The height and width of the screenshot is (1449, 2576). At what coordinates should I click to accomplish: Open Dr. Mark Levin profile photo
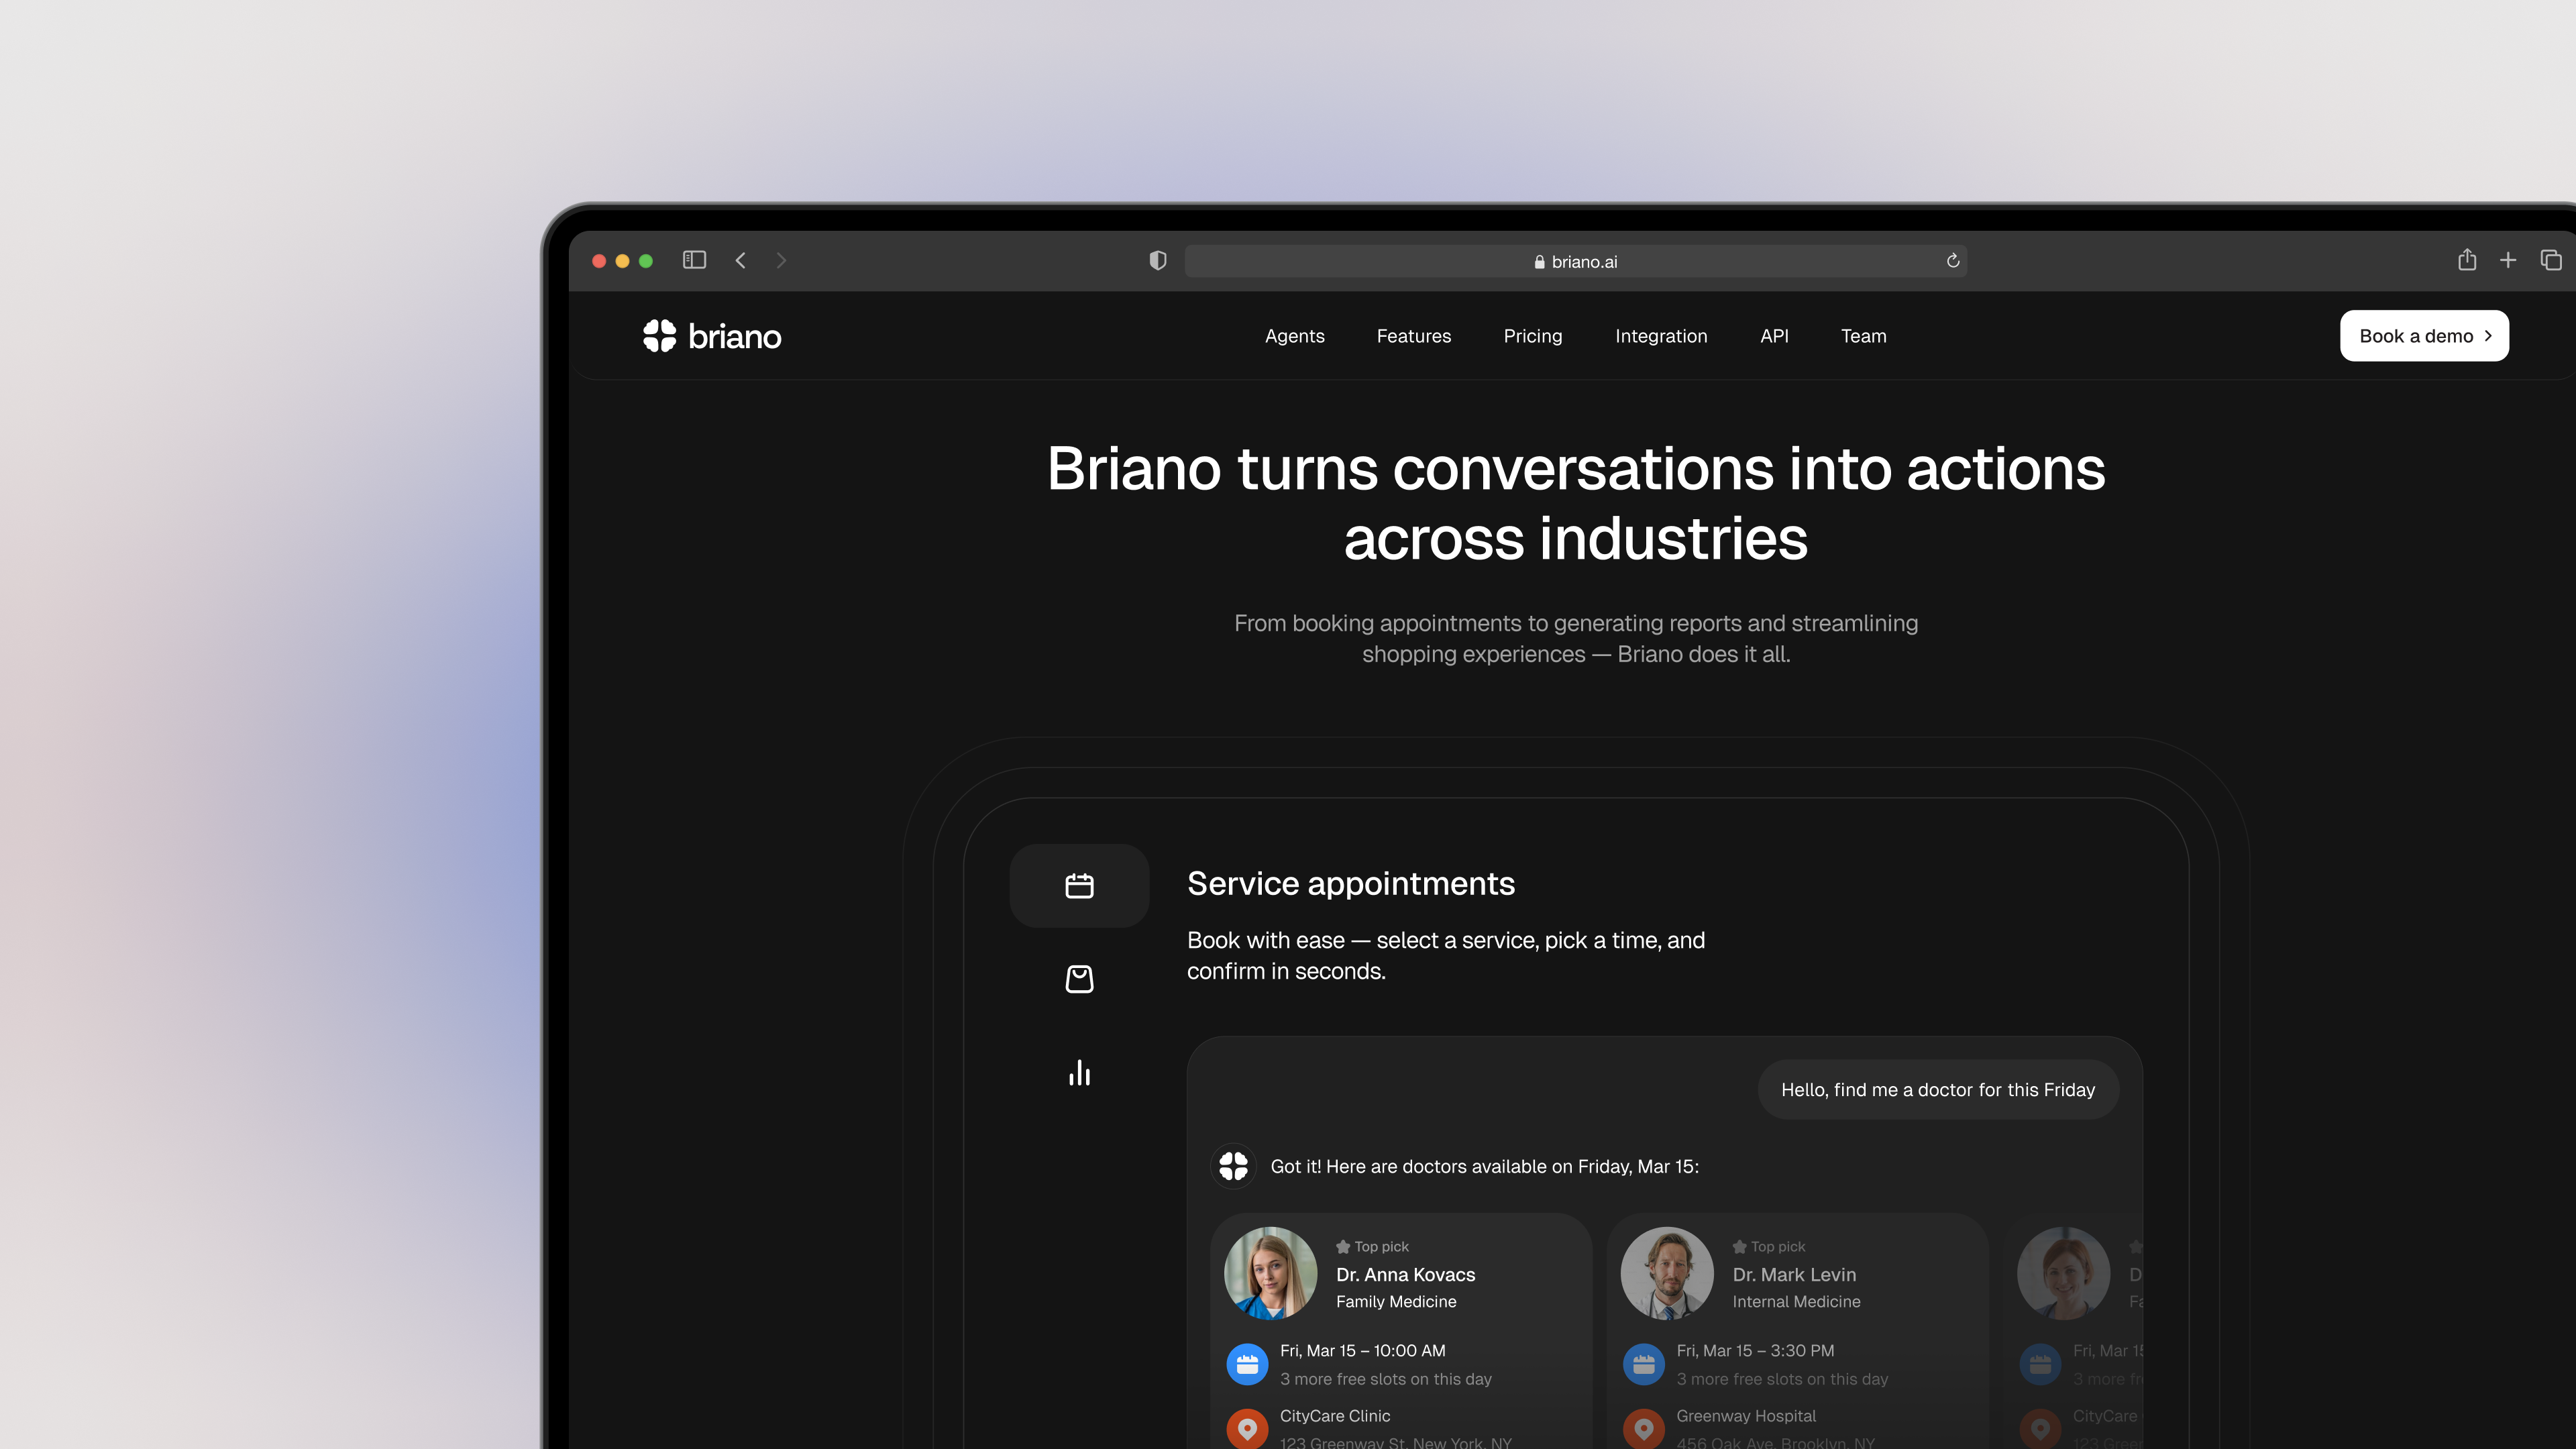(1667, 1273)
